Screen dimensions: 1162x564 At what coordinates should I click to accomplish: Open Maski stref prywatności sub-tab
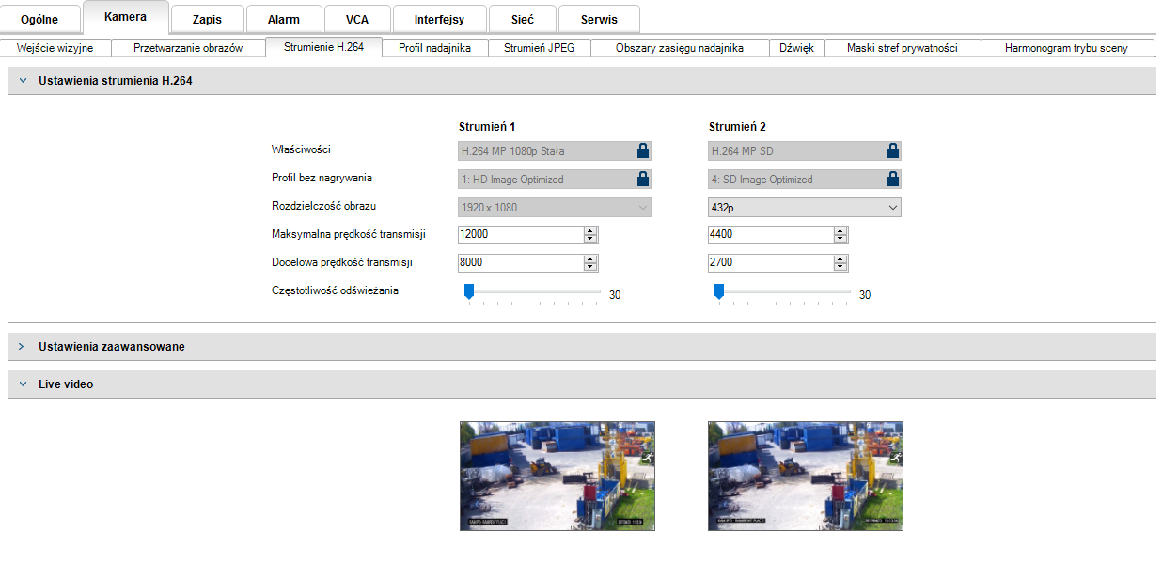[x=903, y=48]
